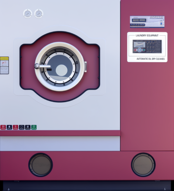Click the door latch on right side
The image size is (174, 191).
point(86,67)
